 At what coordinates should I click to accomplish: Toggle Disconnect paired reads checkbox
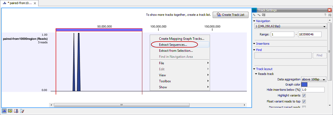304,107
